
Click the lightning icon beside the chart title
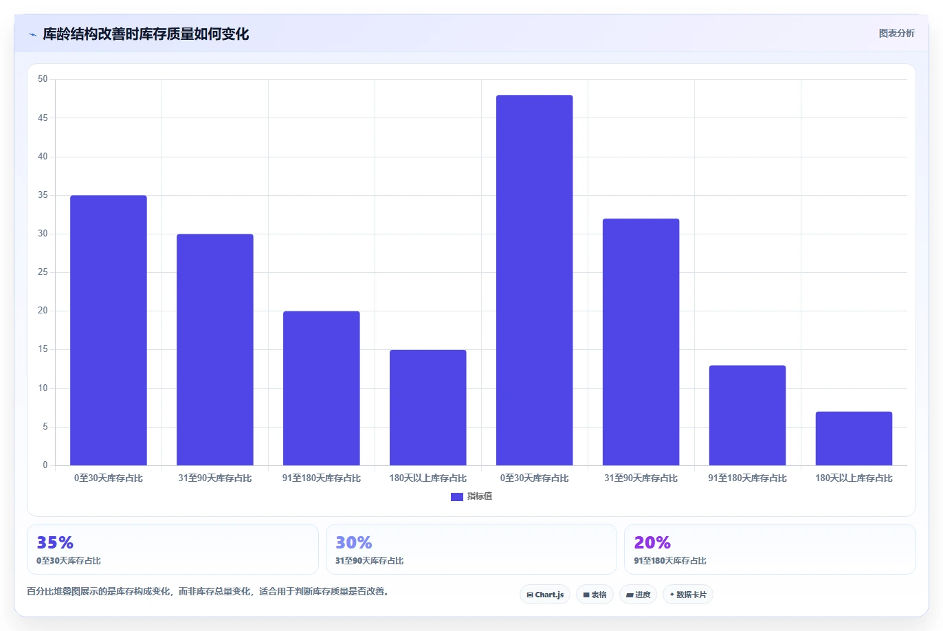point(32,34)
